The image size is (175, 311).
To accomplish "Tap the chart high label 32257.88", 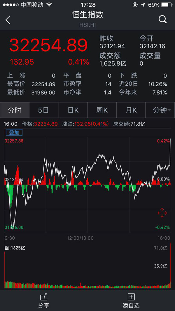I will click(14, 141).
